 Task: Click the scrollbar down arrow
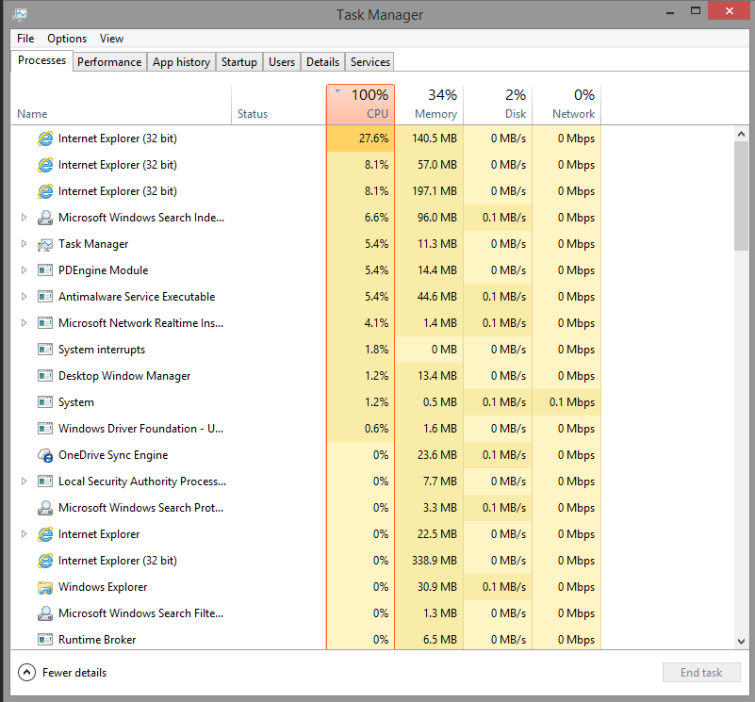742,642
